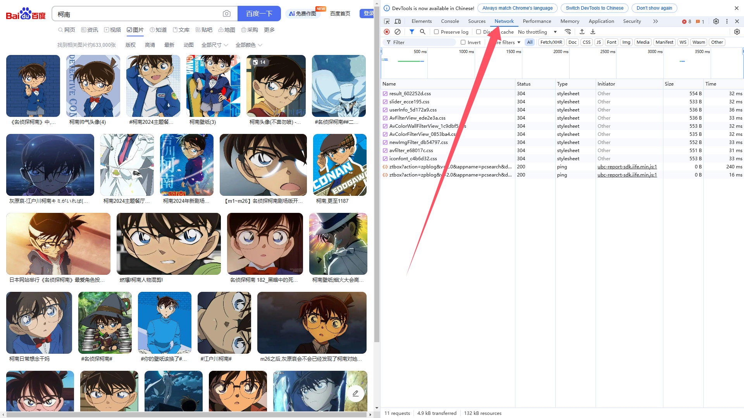
Task: Filter requests by JS type
Action: [599, 42]
